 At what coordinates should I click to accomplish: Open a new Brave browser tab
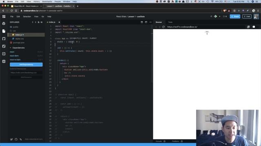(x=77, y=6)
